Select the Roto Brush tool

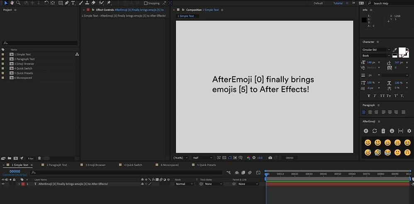pyautogui.click(x=101, y=3)
